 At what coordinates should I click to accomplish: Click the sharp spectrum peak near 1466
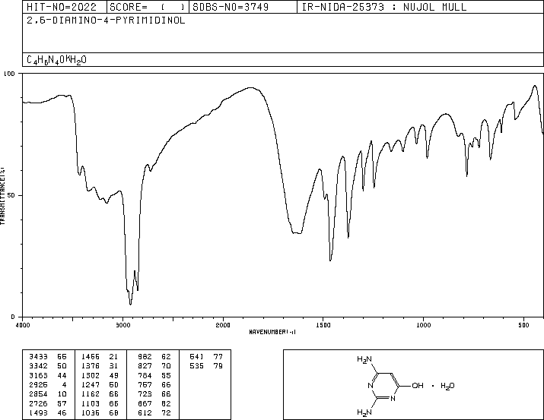pos(330,260)
